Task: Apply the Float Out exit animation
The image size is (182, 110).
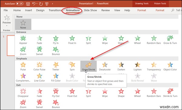Action: 72,93
